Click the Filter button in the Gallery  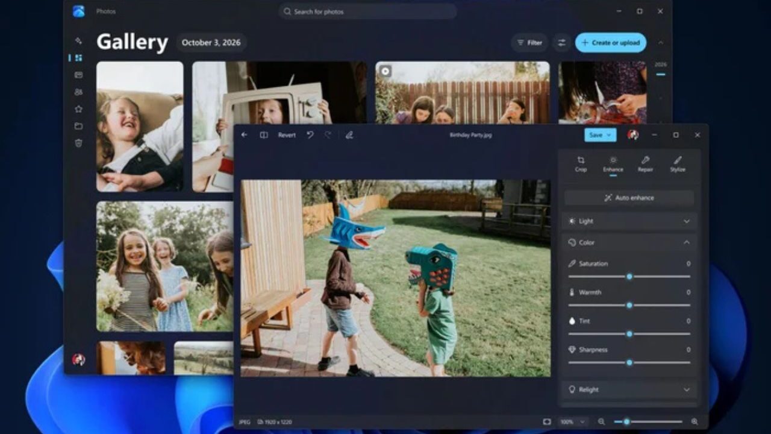click(x=529, y=43)
